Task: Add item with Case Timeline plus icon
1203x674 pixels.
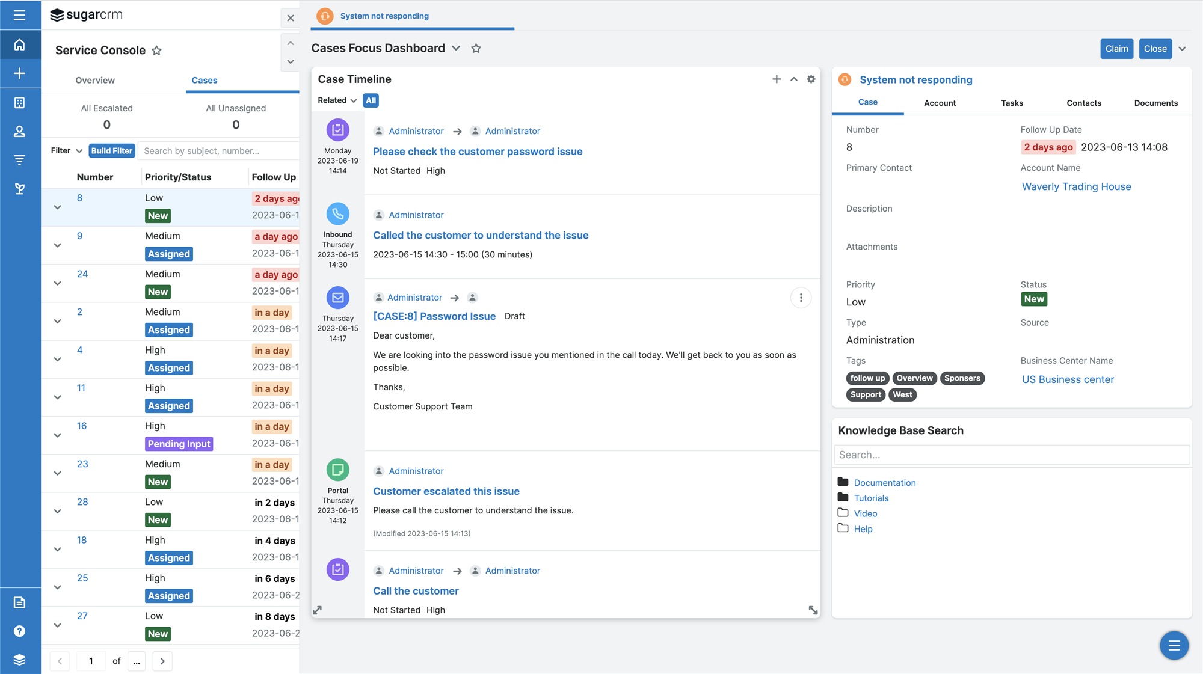Action: tap(777, 79)
